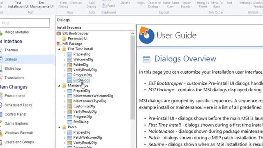Collapse the Patch folder
This screenshot has height=148, width=263.
click(59, 127)
